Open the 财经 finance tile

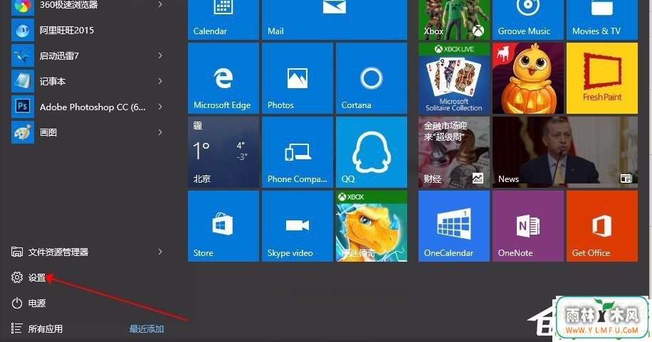[x=453, y=152]
